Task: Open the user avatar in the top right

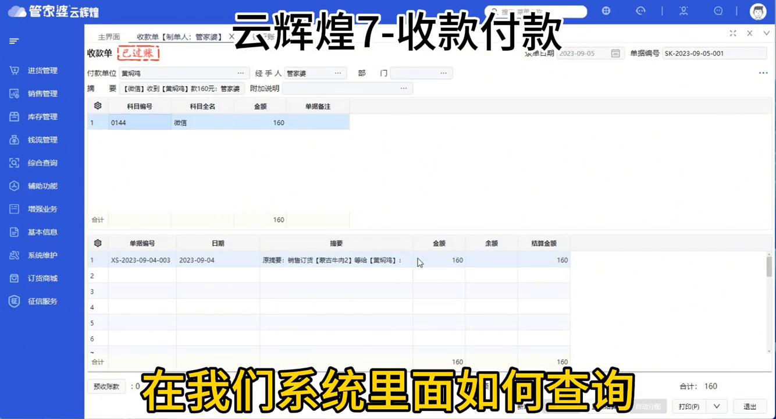Action: tap(758, 11)
